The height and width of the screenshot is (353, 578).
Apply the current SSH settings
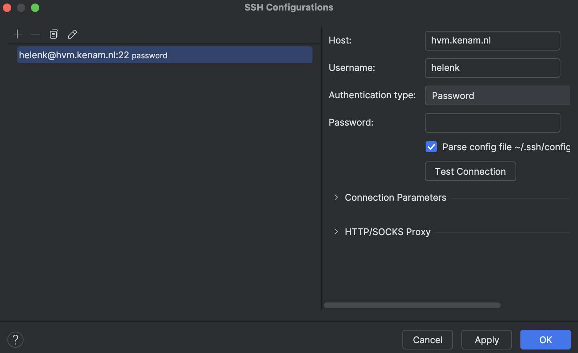click(x=486, y=339)
